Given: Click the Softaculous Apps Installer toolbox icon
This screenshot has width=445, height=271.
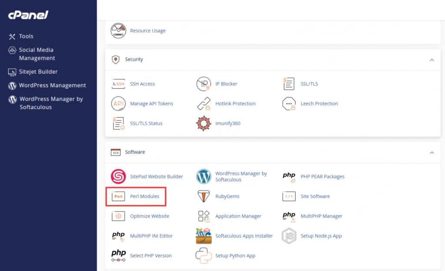Looking at the screenshot, I should click(203, 236).
